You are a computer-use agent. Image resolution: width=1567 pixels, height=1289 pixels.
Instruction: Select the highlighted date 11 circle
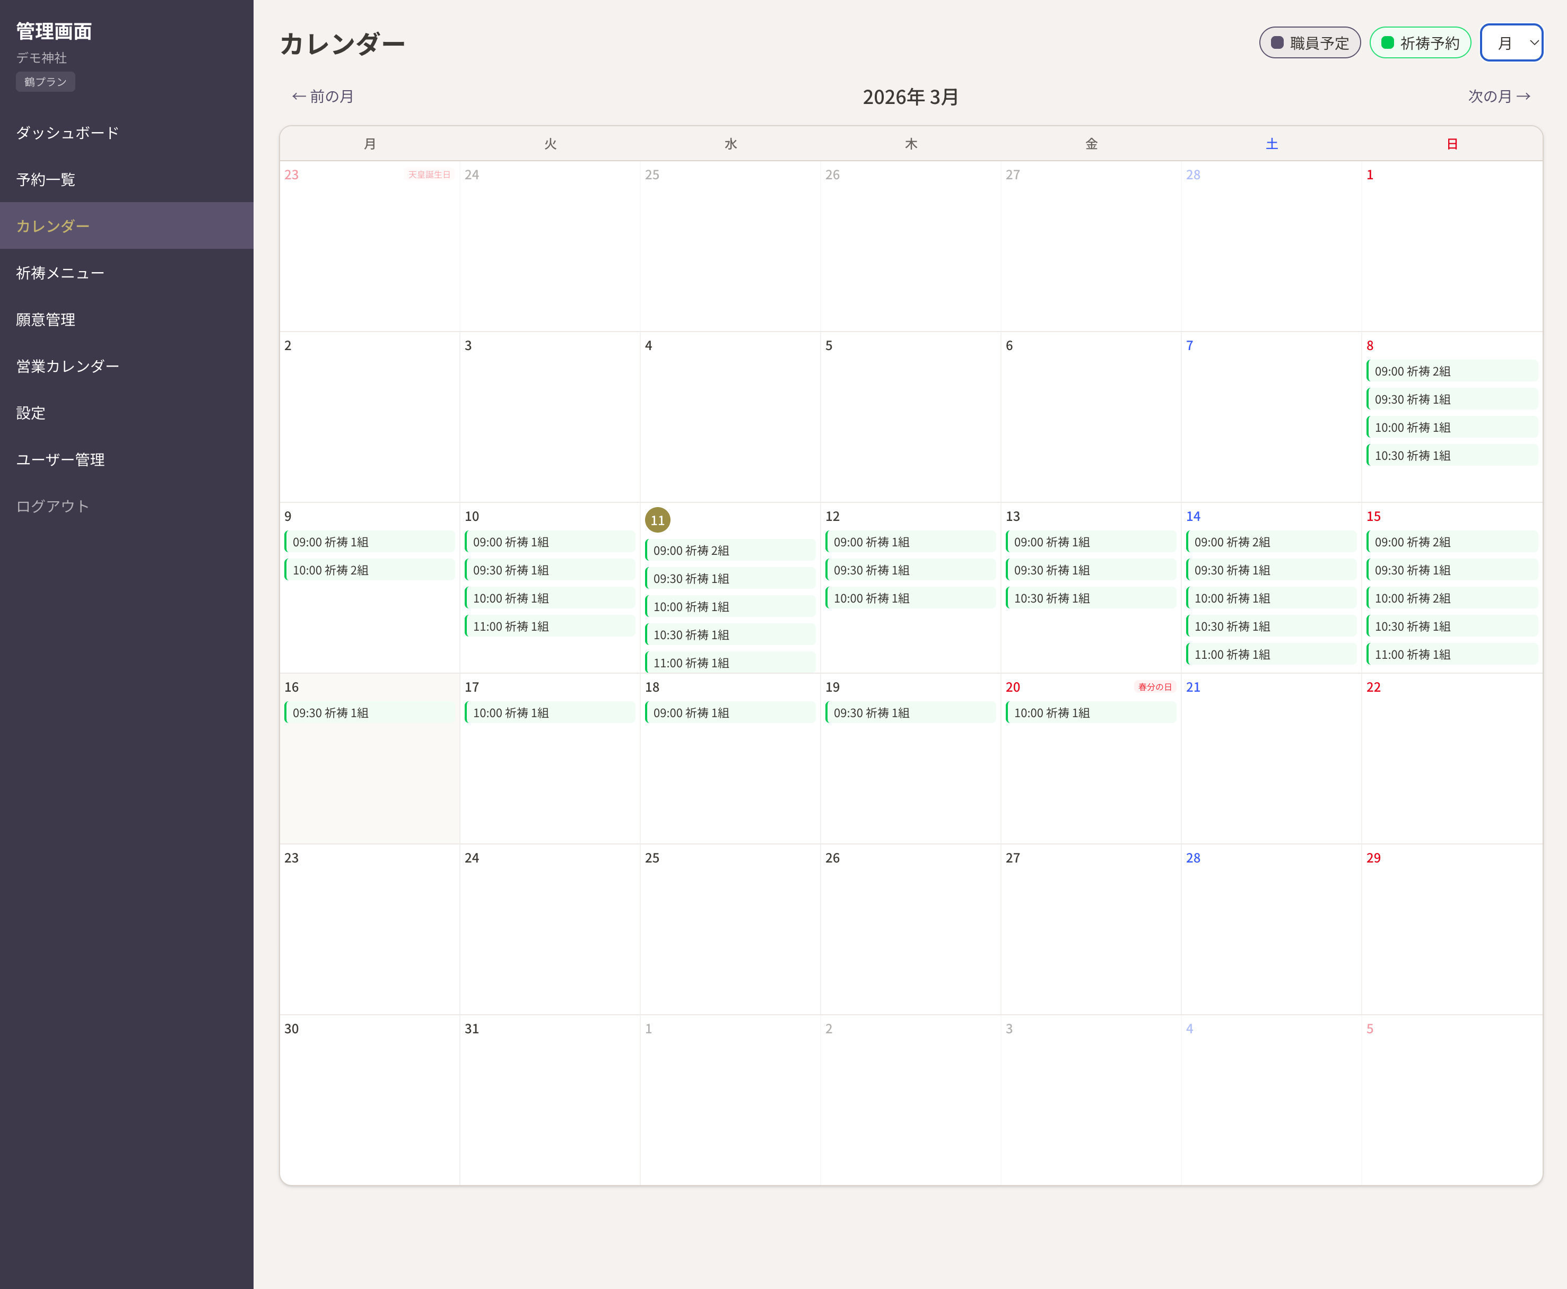point(657,520)
